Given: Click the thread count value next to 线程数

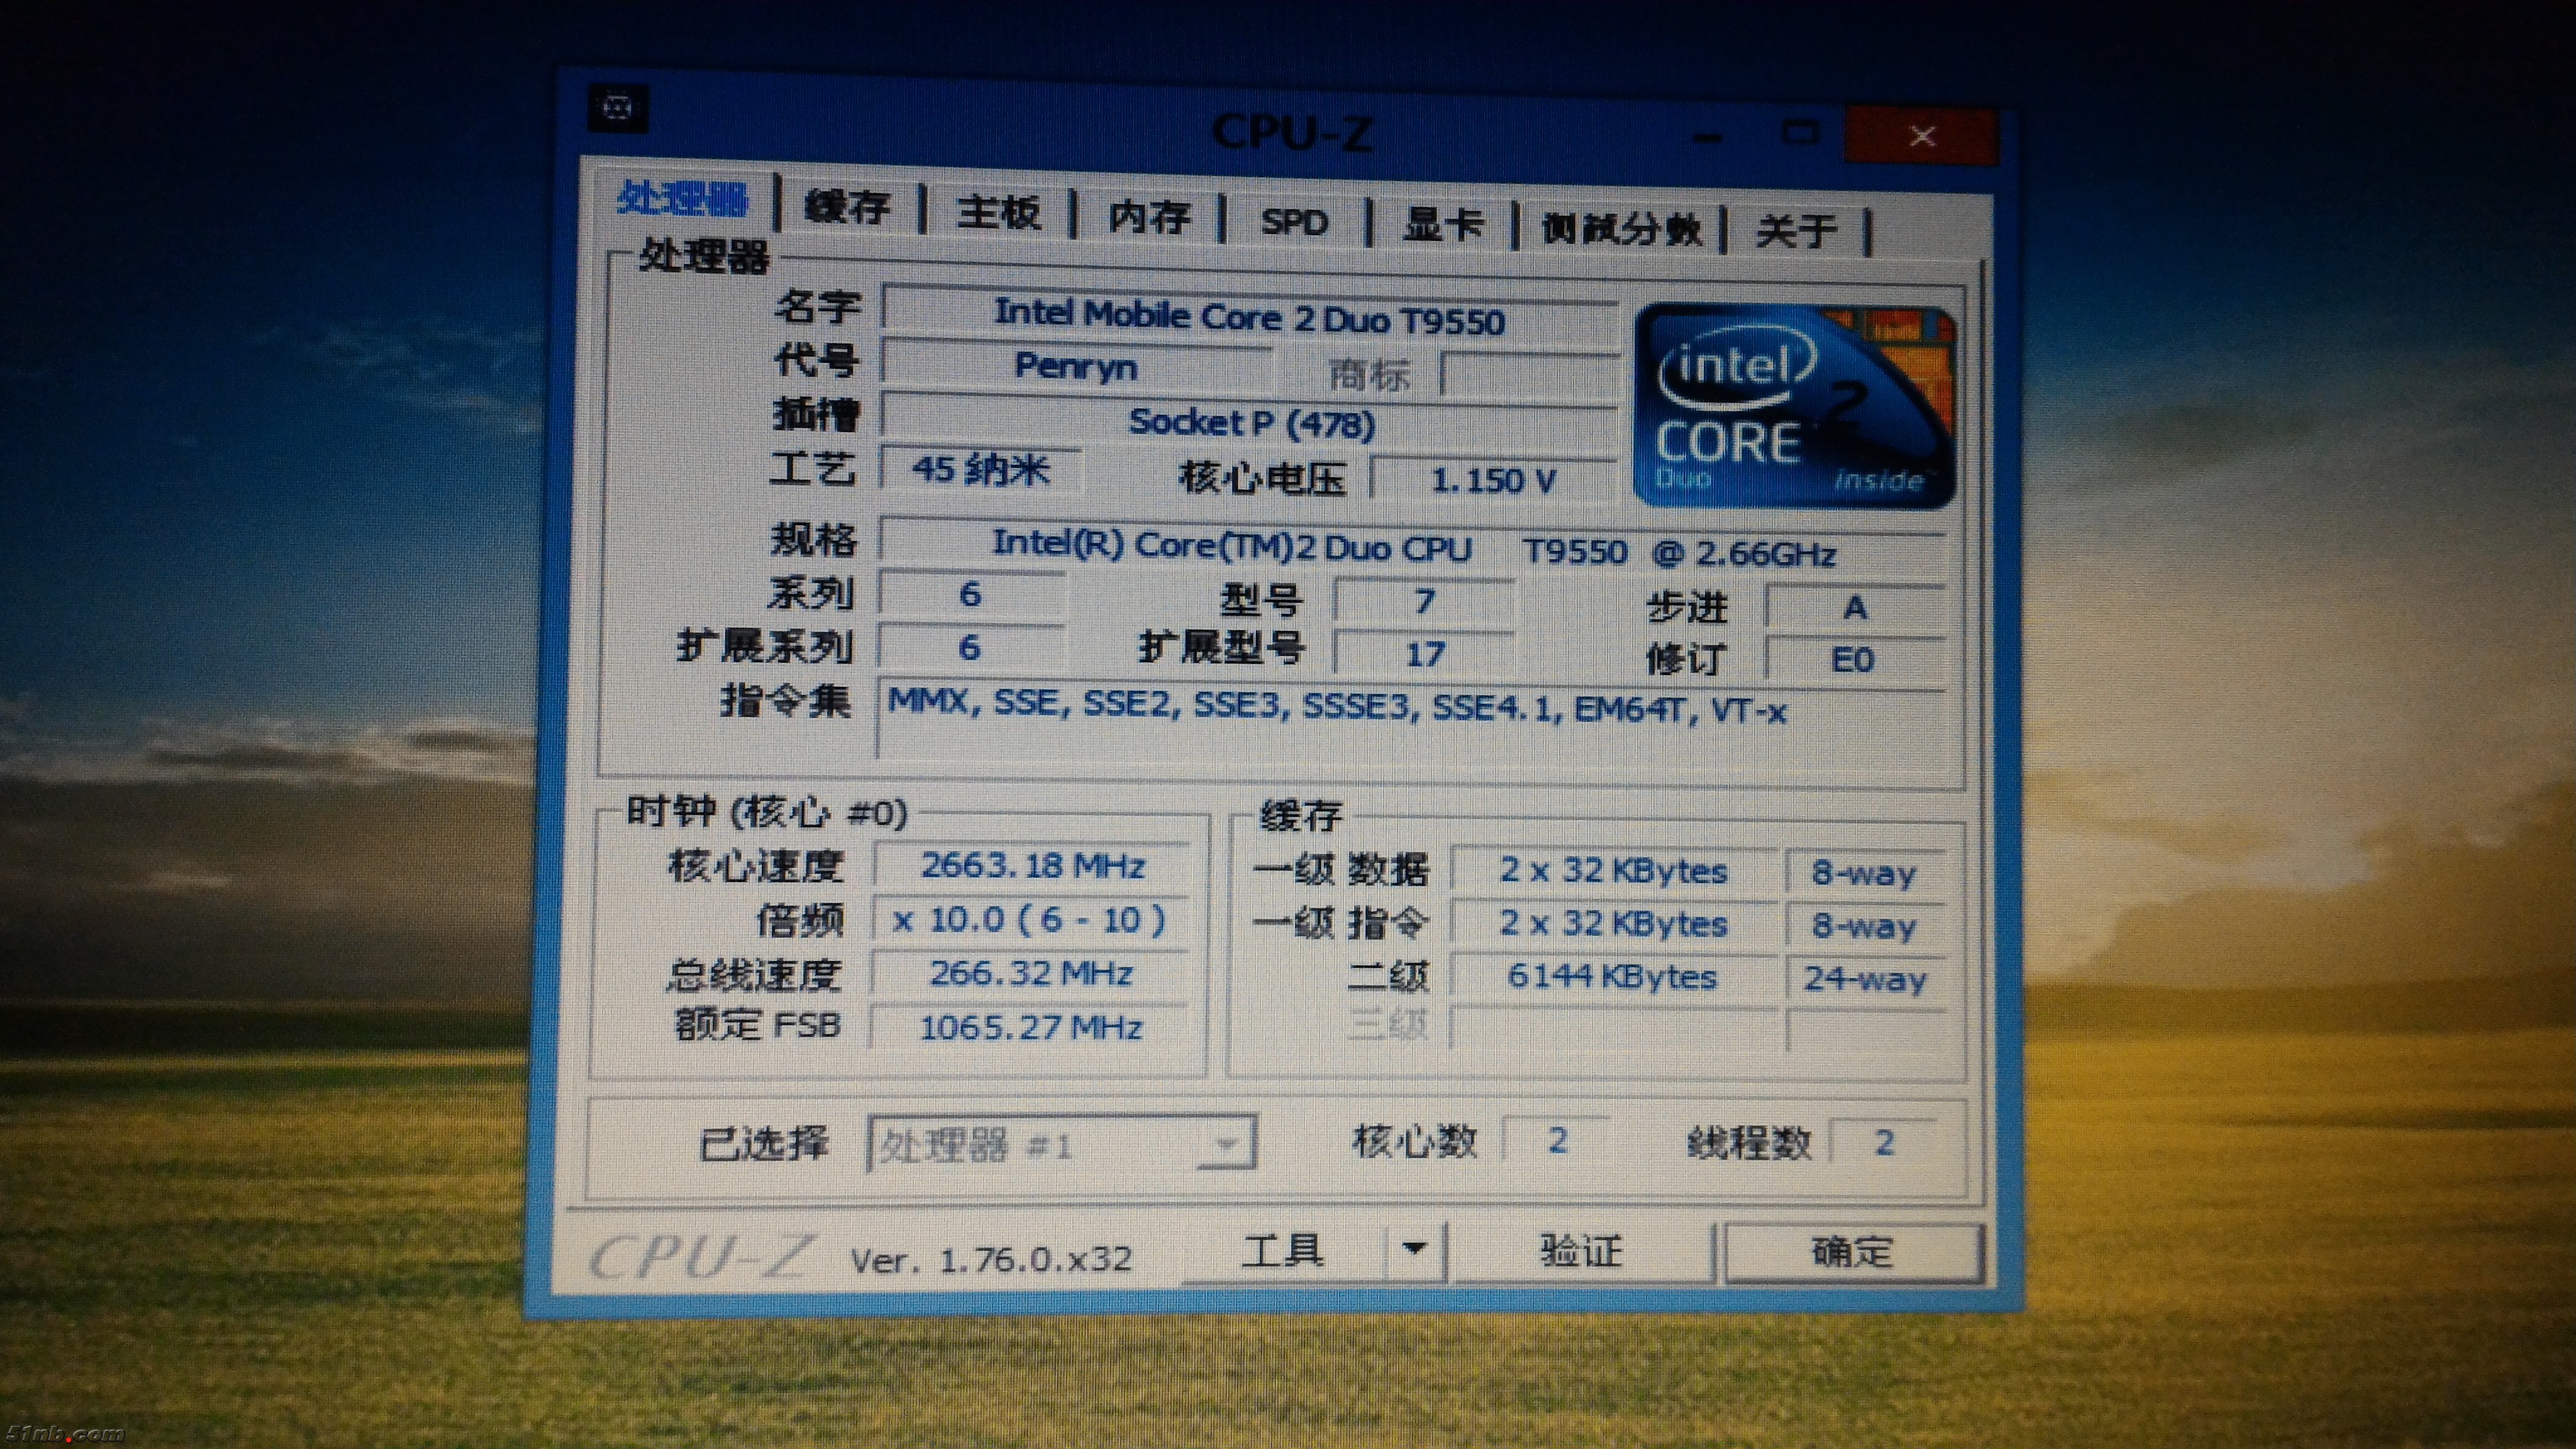Looking at the screenshot, I should click(1884, 1142).
